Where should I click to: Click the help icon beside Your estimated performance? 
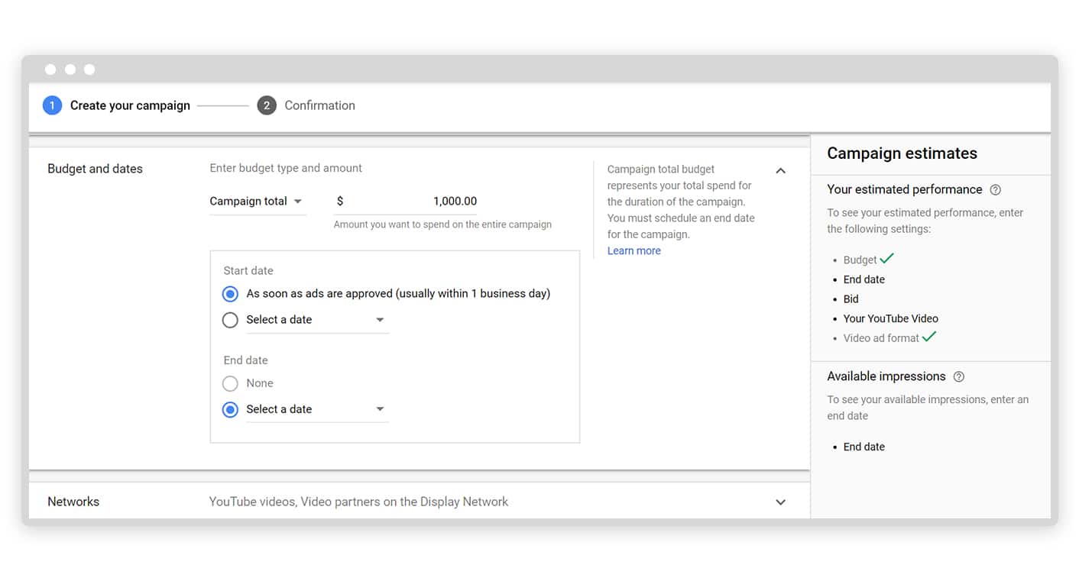click(995, 189)
